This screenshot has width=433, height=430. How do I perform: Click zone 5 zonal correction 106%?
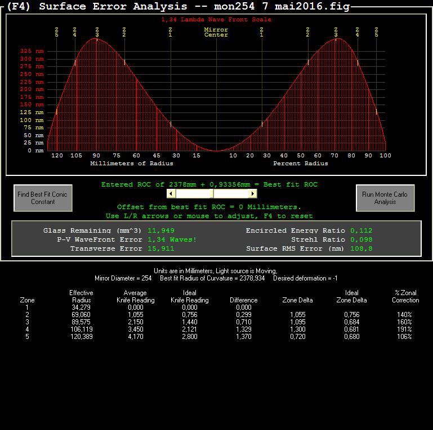pos(404,337)
